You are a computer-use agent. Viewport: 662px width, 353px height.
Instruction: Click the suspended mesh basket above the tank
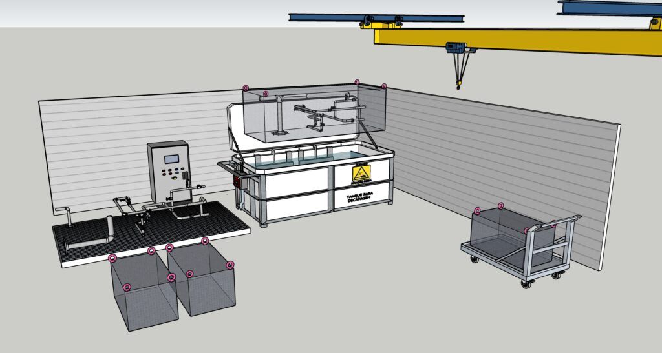click(315, 113)
